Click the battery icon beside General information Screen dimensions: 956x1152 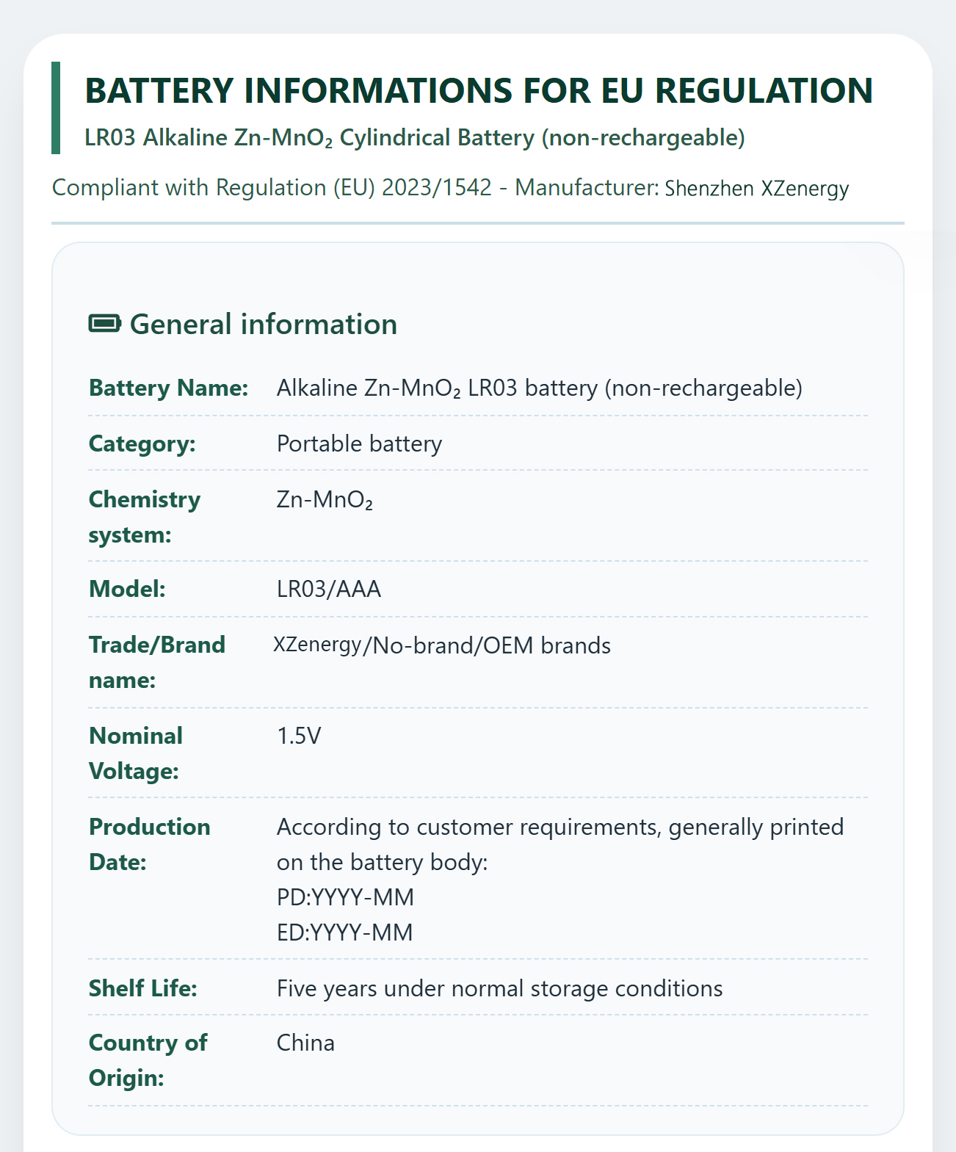105,323
